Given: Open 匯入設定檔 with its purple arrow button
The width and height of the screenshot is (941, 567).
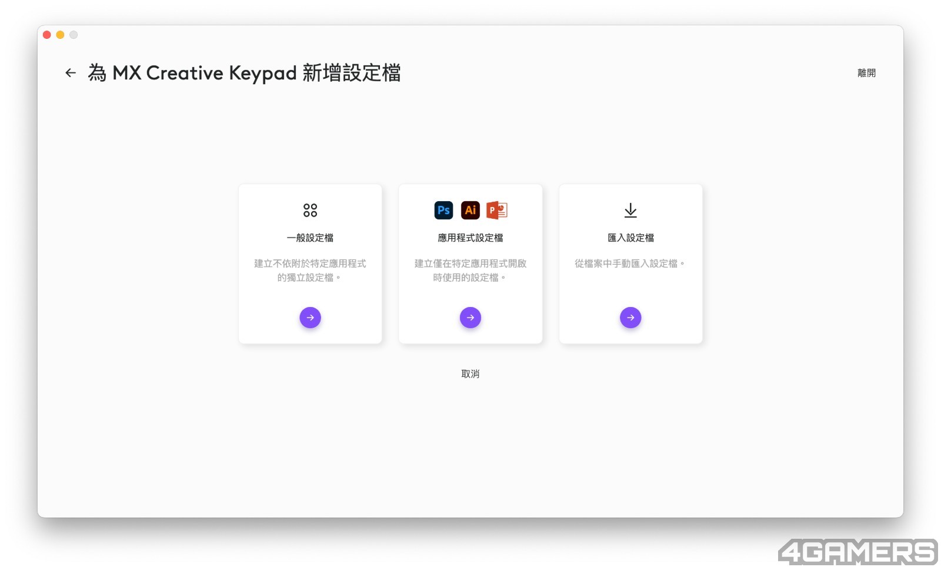Looking at the screenshot, I should point(630,318).
